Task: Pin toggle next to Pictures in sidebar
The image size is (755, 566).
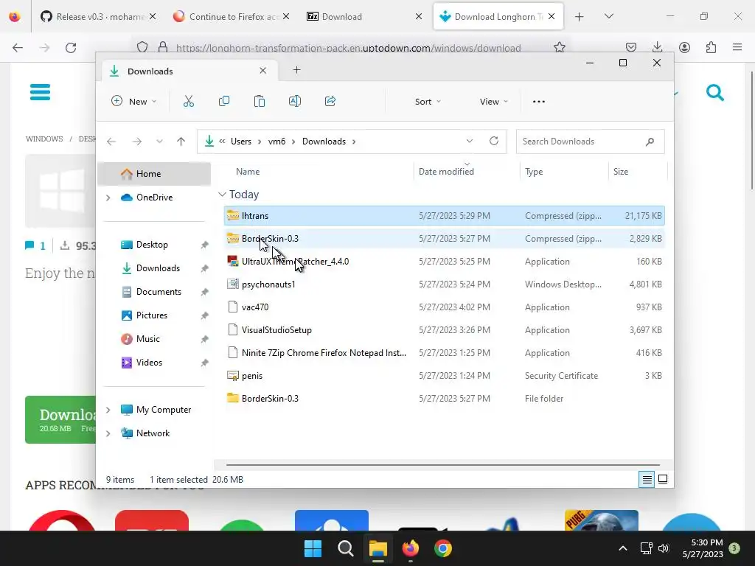Action: tap(205, 315)
